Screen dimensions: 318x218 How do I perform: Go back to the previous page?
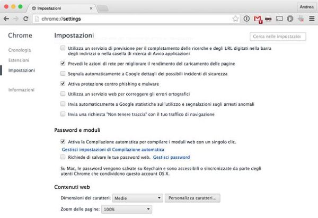(x=6, y=19)
